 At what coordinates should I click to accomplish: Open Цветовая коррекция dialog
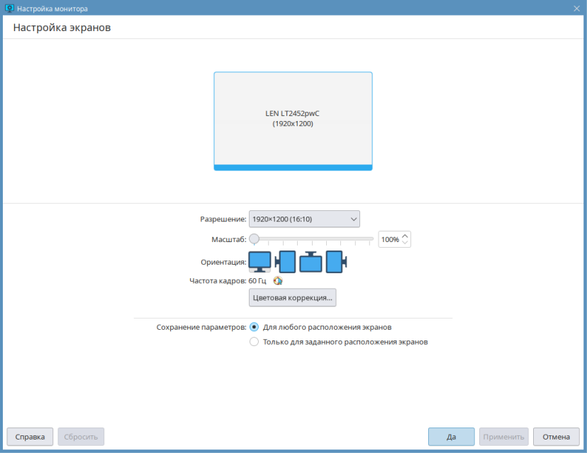pyautogui.click(x=292, y=298)
